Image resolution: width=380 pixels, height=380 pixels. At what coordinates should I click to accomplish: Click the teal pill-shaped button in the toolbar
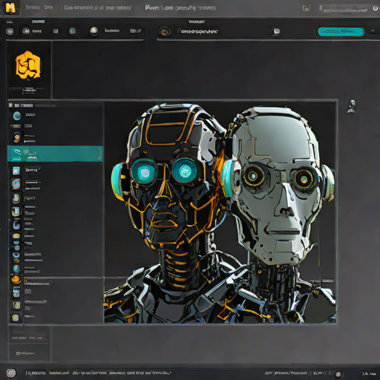point(341,32)
